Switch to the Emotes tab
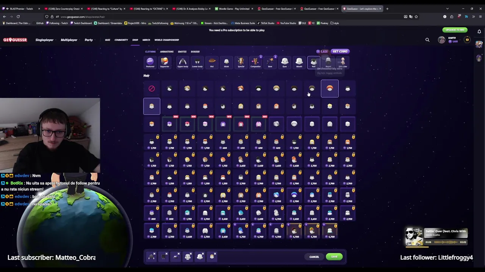Screen dimensions: 485x272 (x=182, y=51)
